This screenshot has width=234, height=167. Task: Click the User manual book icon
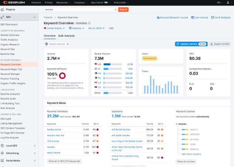click(x=192, y=17)
